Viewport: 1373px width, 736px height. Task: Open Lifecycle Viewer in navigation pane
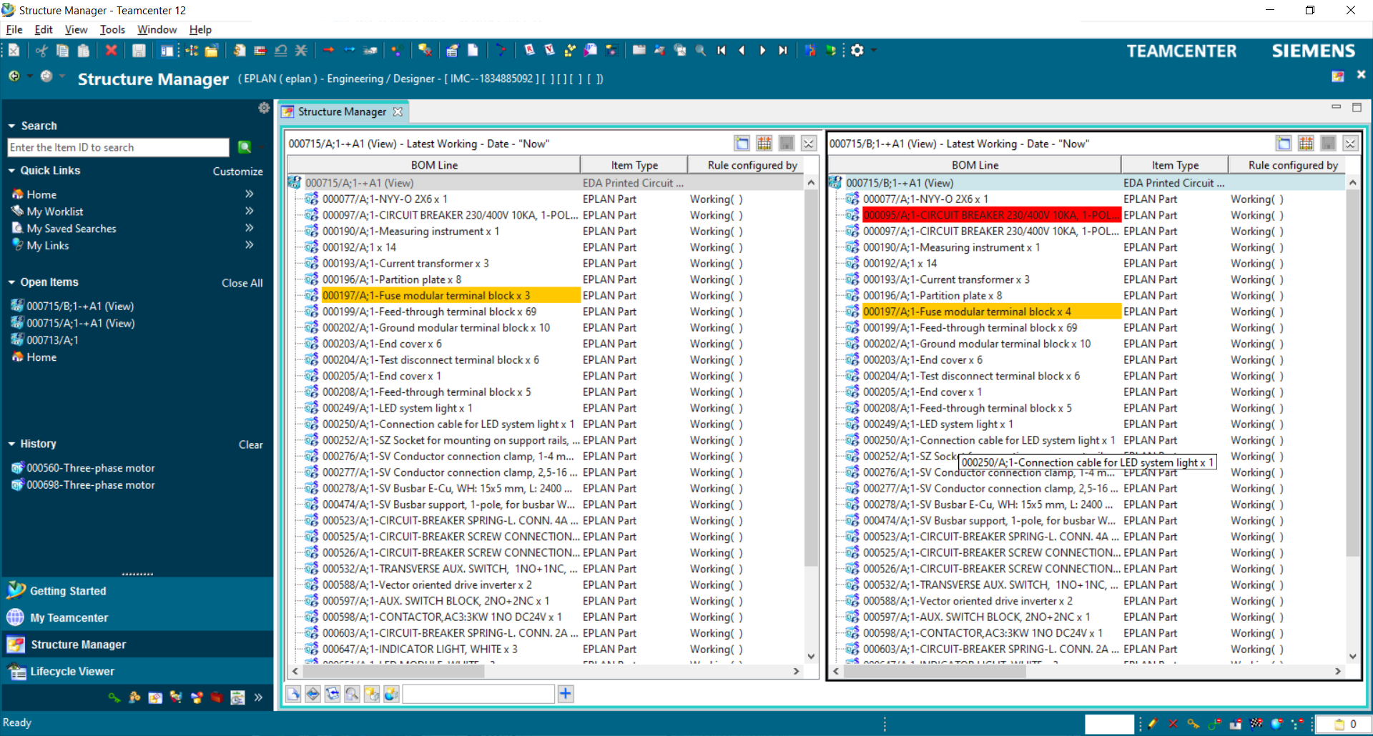tap(72, 671)
